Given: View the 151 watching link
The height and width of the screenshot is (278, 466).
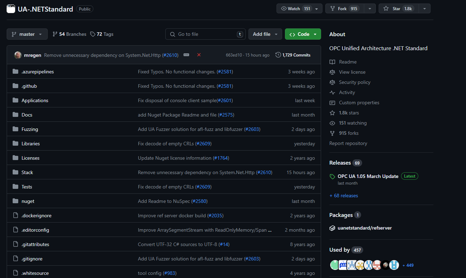Looking at the screenshot, I should tap(353, 123).
